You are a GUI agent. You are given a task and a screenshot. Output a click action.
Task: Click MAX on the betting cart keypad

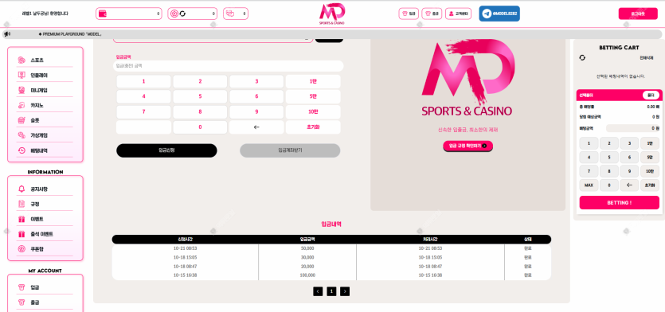pos(589,185)
